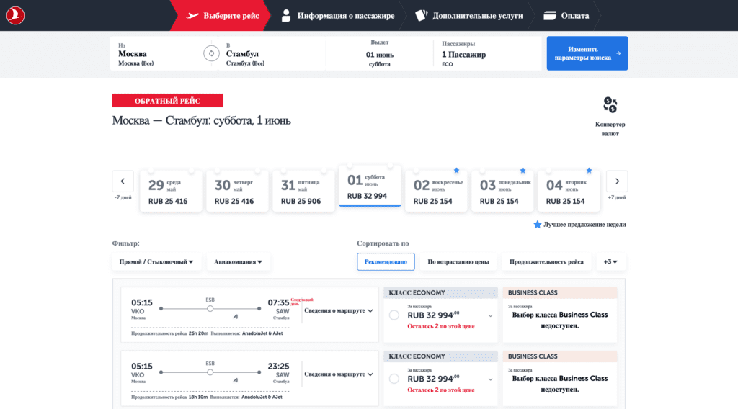
Task: Click the passengers field '1 Пассажир'
Action: coord(486,53)
